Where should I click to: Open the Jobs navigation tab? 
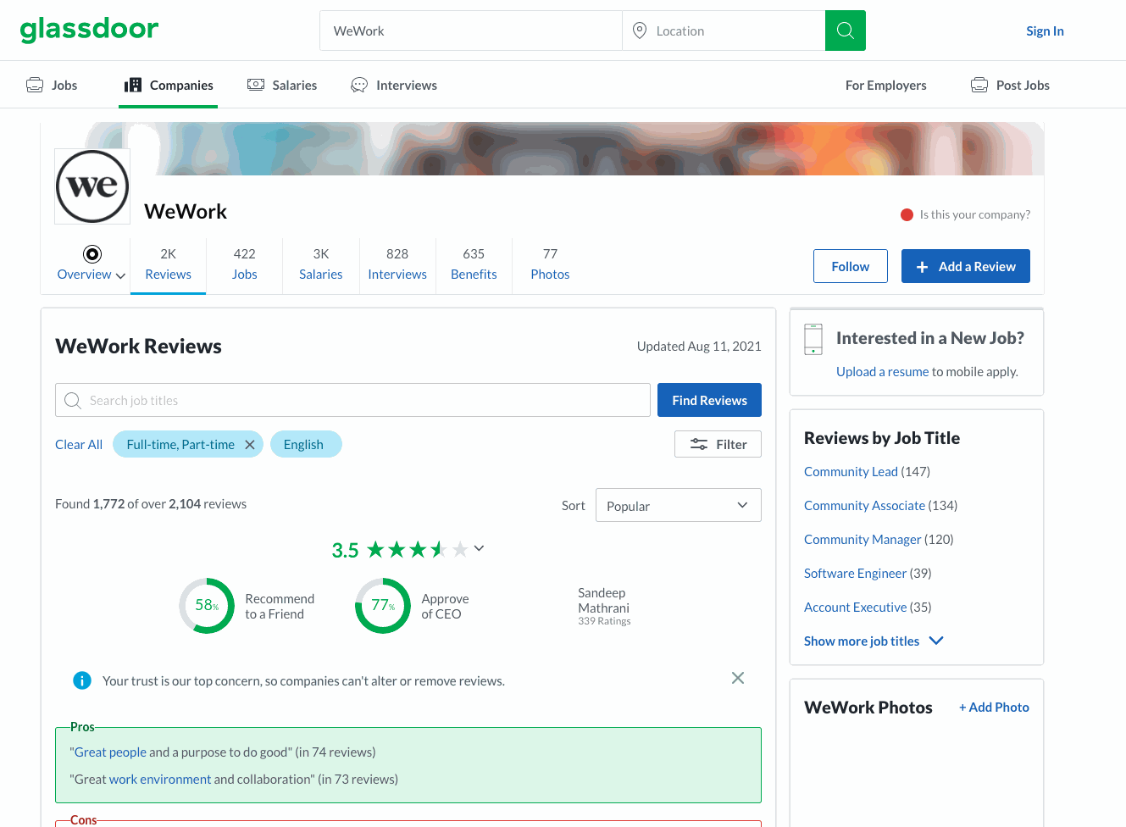point(52,85)
